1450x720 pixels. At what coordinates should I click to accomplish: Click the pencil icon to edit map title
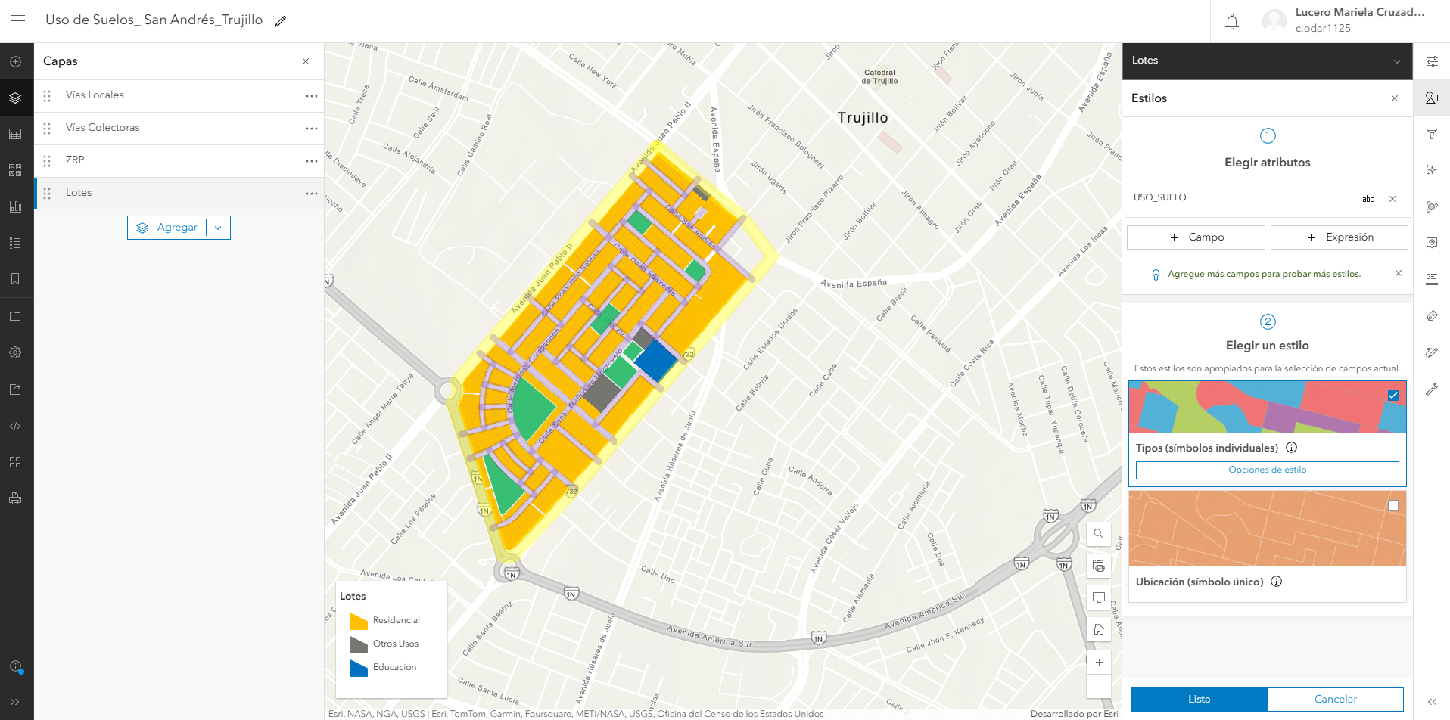click(281, 21)
